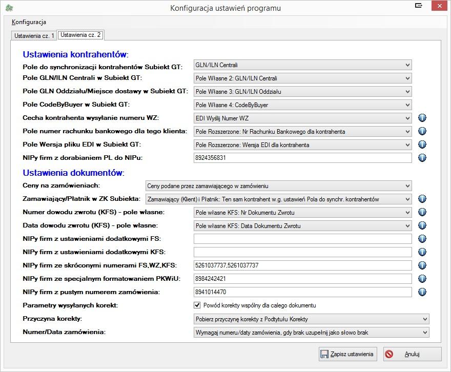Show info for pustym numerem zamówienia

(422, 292)
